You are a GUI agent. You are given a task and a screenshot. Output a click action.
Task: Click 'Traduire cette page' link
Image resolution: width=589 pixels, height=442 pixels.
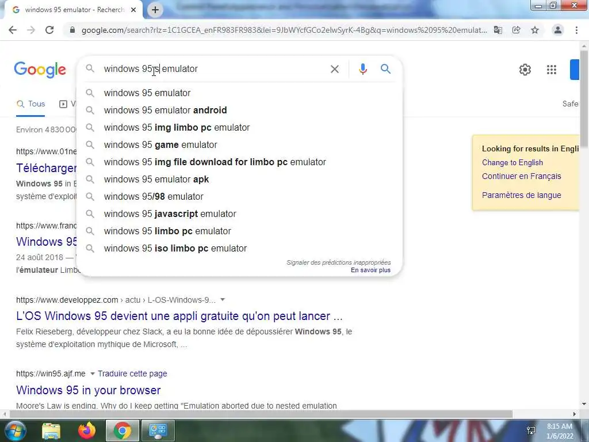[132, 374]
